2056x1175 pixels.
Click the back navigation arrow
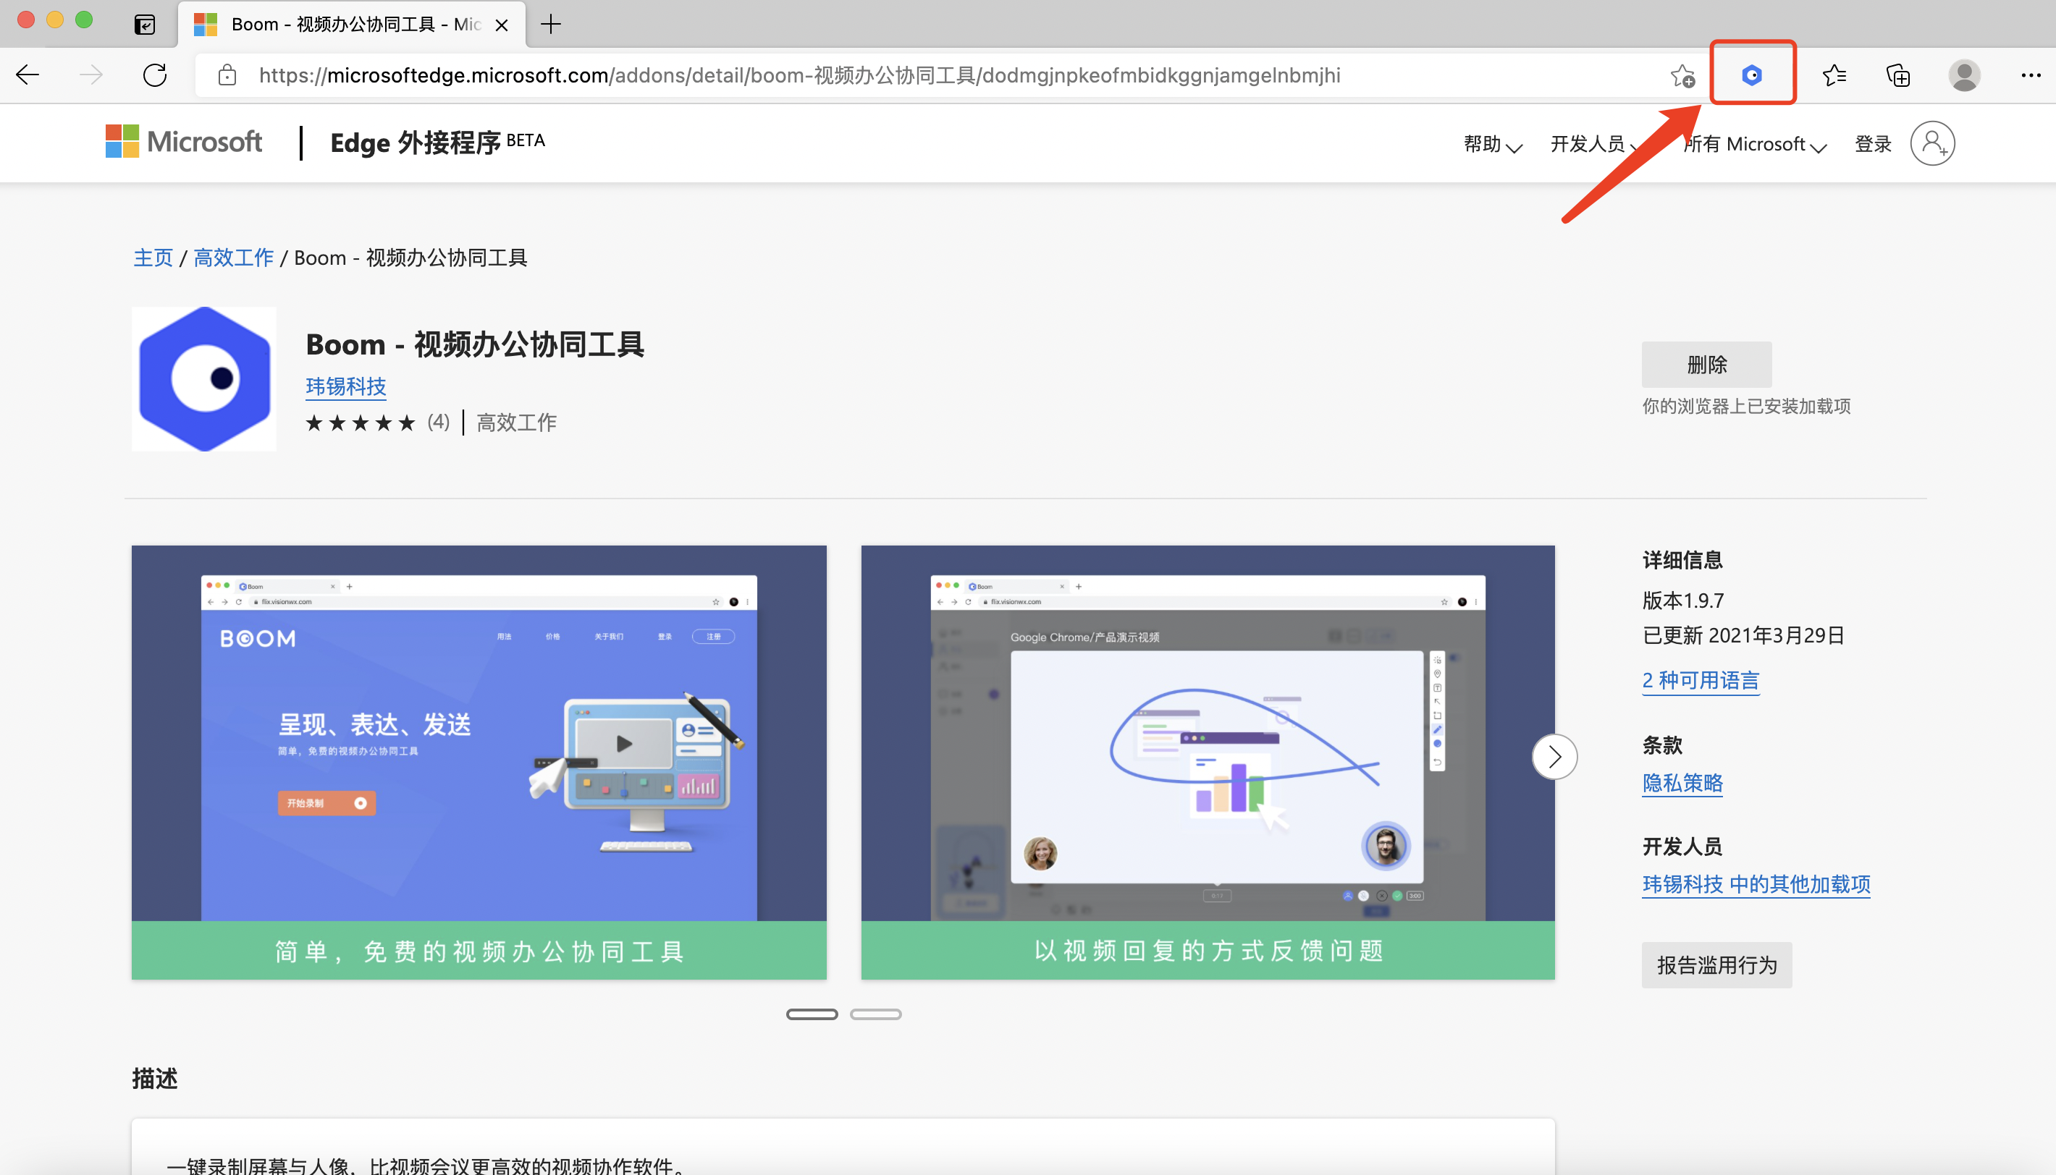28,75
